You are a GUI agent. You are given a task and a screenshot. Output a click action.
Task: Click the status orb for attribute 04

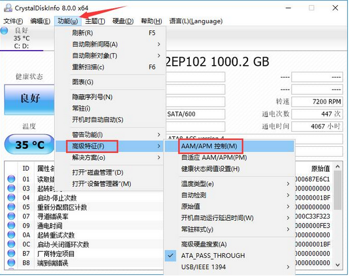coord(11,197)
